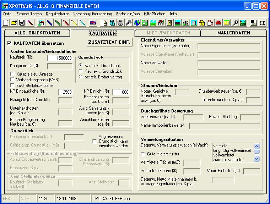The image size is (270, 204).
Task: Click the open folder toolbar icon
Action: 14,23
